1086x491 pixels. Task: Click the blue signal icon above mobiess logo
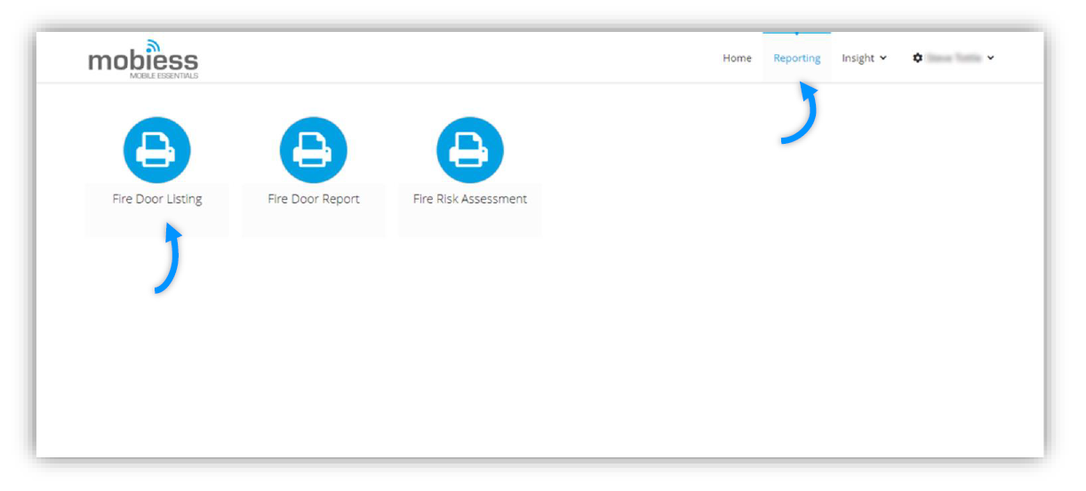click(153, 44)
